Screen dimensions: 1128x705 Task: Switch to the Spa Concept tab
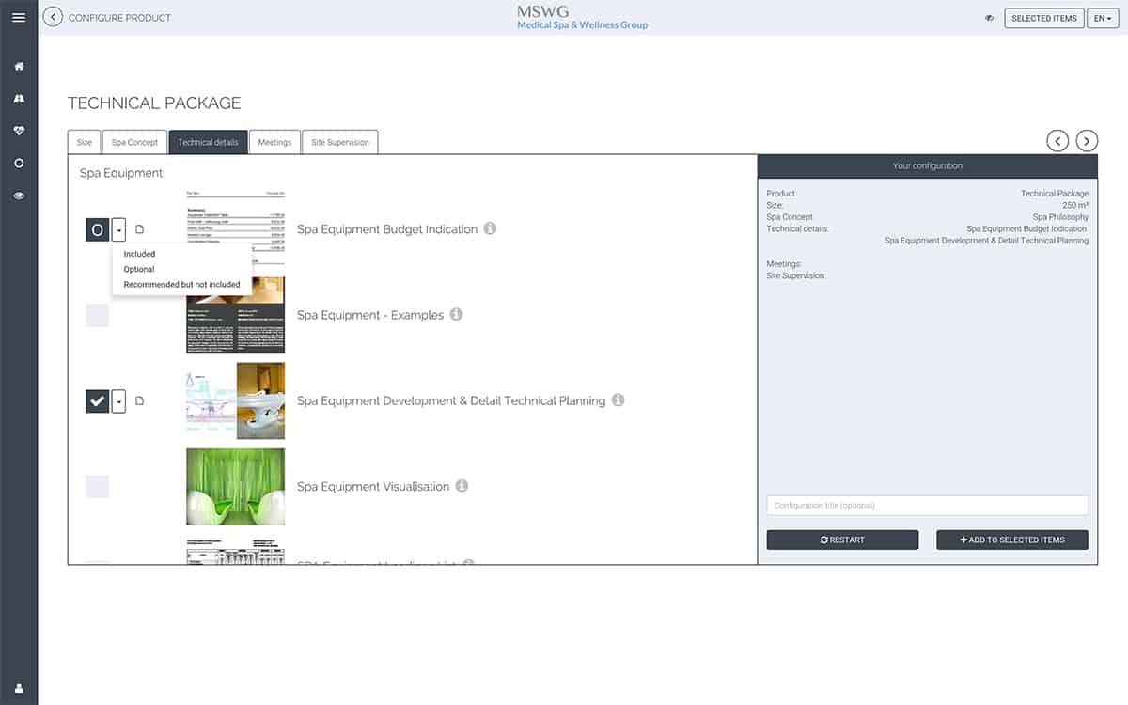134,142
